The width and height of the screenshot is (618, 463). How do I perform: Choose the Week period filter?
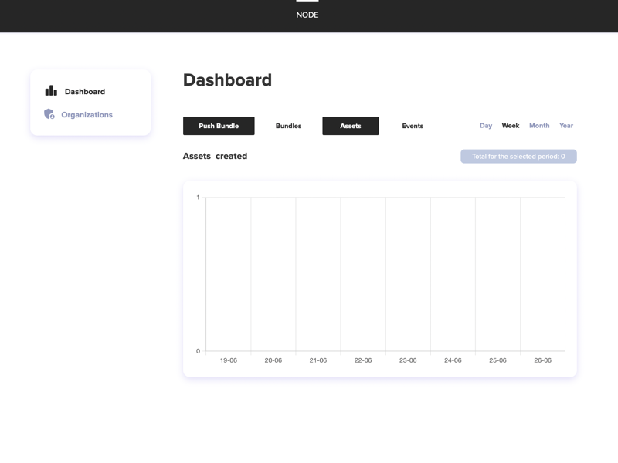pos(511,126)
